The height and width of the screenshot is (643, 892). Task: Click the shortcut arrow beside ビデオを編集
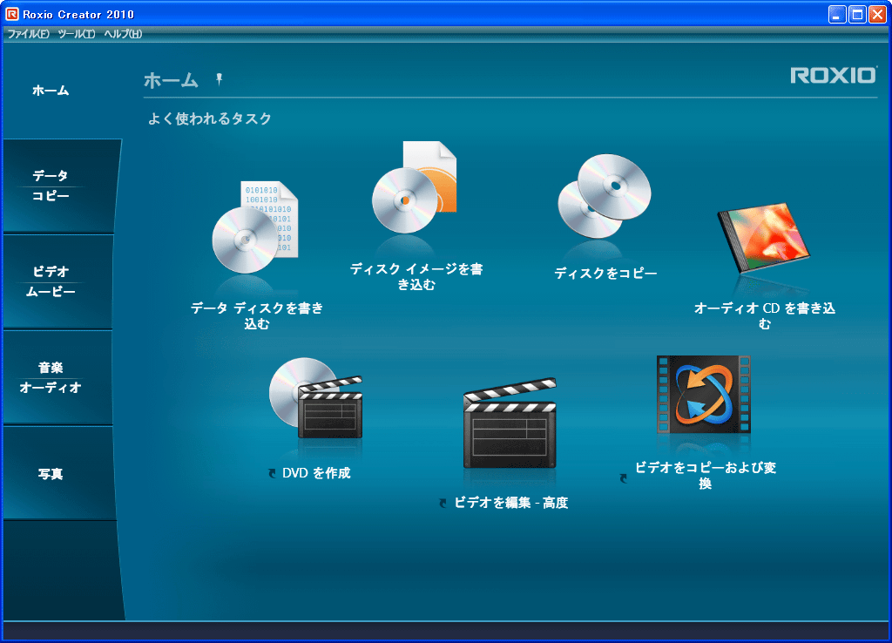443,503
